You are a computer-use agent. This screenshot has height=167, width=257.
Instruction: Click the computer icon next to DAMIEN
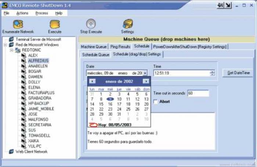(23, 77)
